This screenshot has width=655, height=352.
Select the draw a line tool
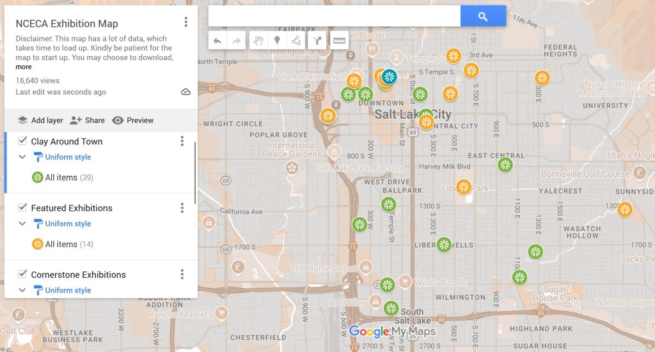296,41
